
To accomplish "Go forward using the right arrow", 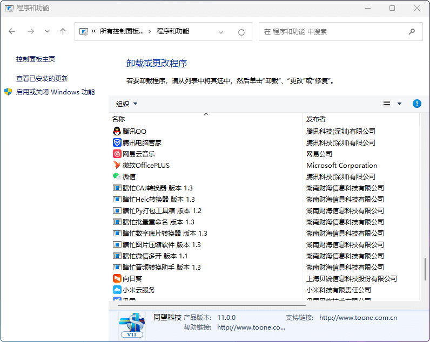I will 31,31.
